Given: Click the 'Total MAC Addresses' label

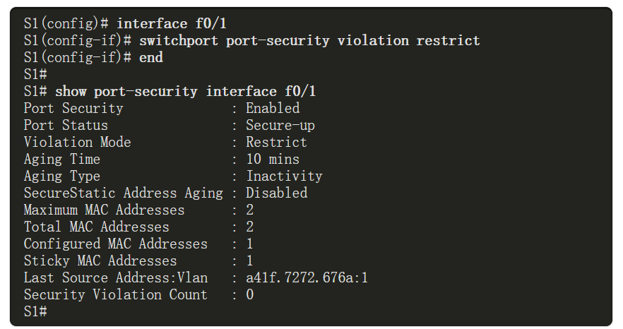Looking at the screenshot, I should pos(96,227).
